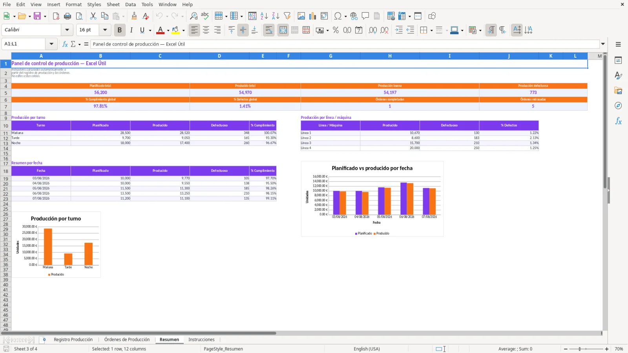Insert a pivot table
This screenshot has height=353, width=628.
click(x=324, y=16)
